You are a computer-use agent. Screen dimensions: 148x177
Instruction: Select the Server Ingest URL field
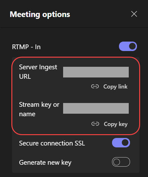[96, 72]
